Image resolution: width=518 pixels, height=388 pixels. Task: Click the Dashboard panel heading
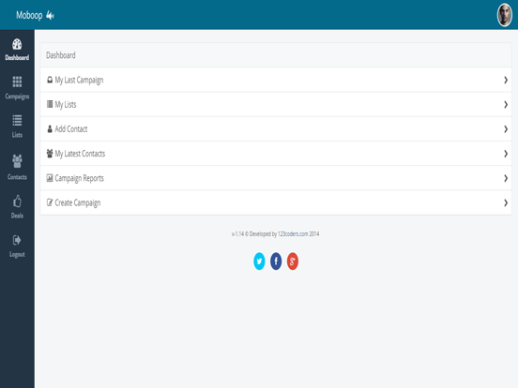pyautogui.click(x=61, y=55)
